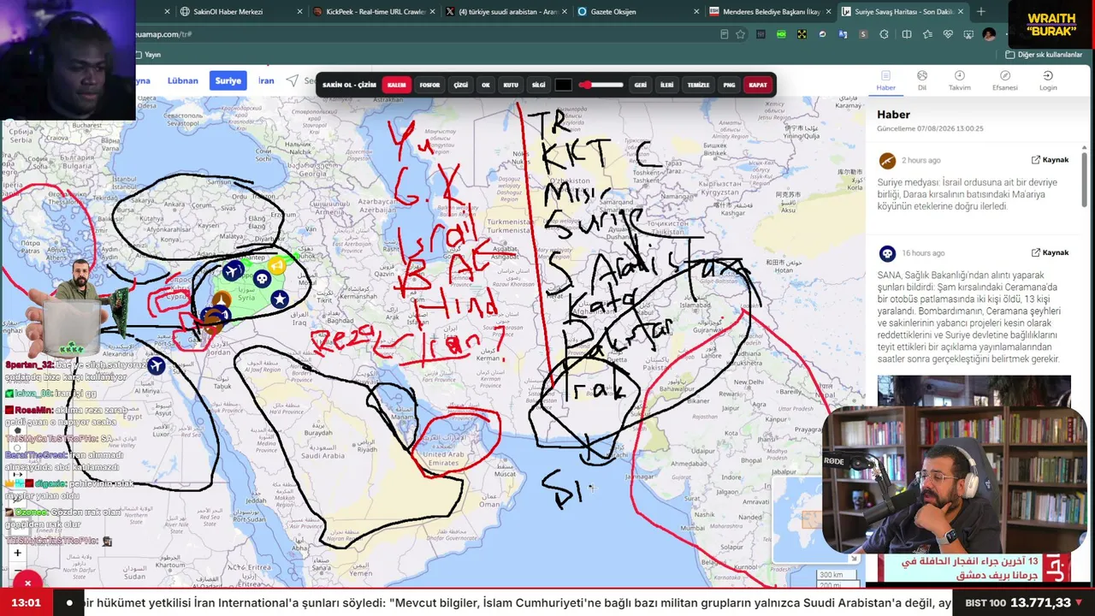Clear all drawings with TEMİZLE
The width and height of the screenshot is (1095, 616).
point(699,85)
